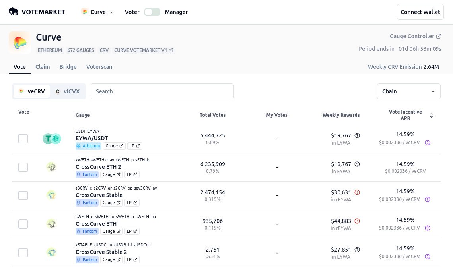Select the Vote tab

(19, 67)
